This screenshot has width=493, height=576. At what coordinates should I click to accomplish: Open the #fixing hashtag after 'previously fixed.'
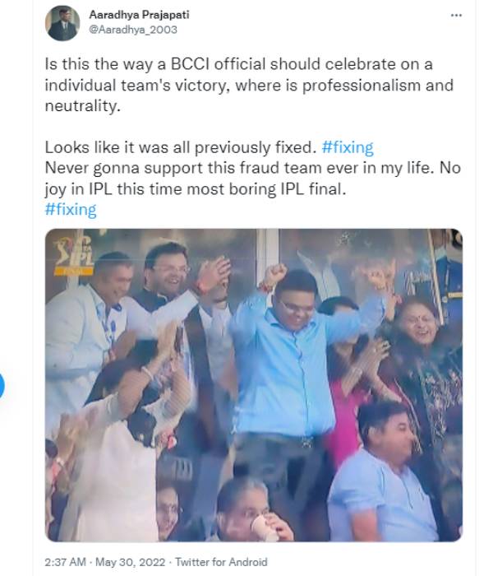pos(348,147)
